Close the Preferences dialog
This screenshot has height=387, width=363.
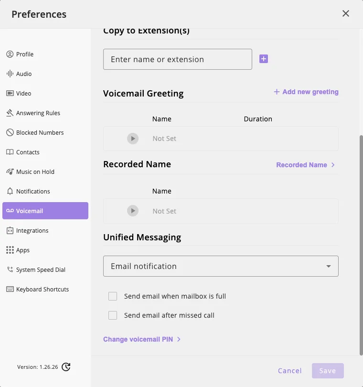pos(346,13)
